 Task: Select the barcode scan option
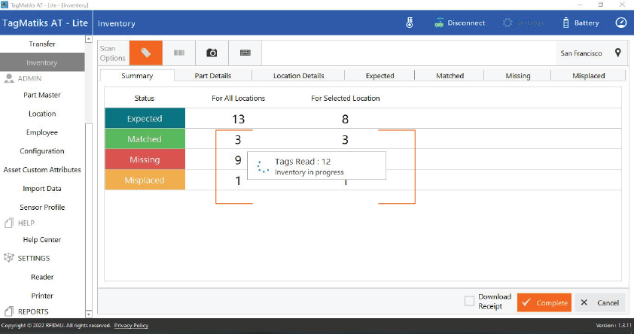pyautogui.click(x=179, y=53)
